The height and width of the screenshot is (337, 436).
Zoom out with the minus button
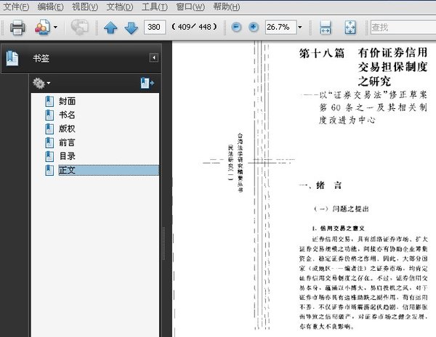tap(237, 28)
